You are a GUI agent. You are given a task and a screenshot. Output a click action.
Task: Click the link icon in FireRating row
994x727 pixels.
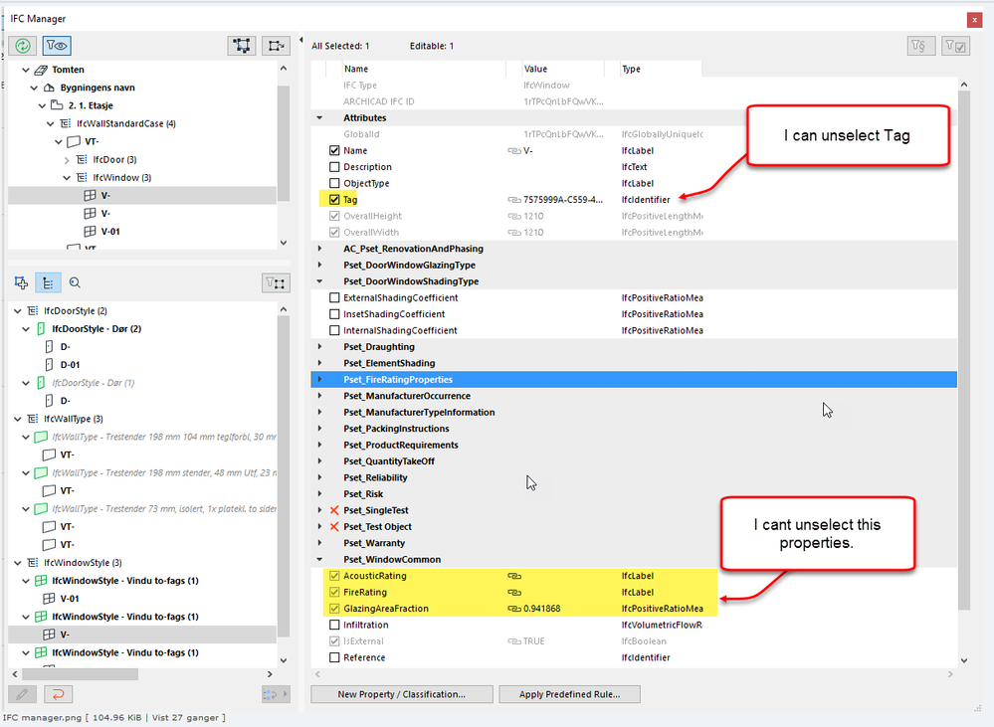coord(514,593)
